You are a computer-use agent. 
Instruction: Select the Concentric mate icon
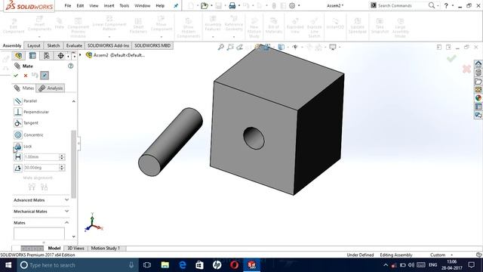point(18,134)
